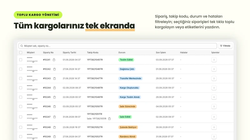The height and width of the screenshot is (140, 250).
Task: Open actions menu for order #10242
Action: pos(214,69)
